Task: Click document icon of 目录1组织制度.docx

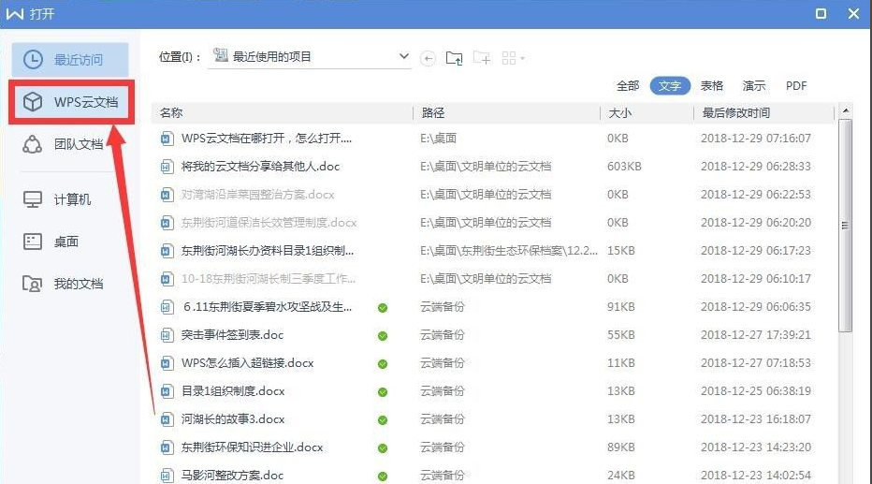Action: 167,391
